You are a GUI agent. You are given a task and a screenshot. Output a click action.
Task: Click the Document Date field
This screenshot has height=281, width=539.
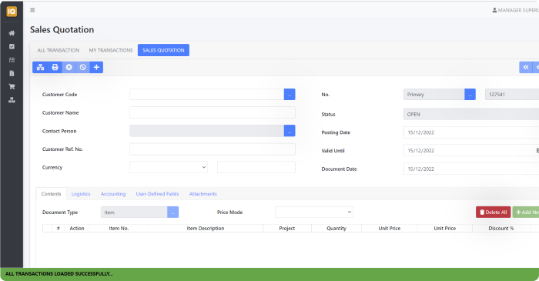click(x=471, y=169)
